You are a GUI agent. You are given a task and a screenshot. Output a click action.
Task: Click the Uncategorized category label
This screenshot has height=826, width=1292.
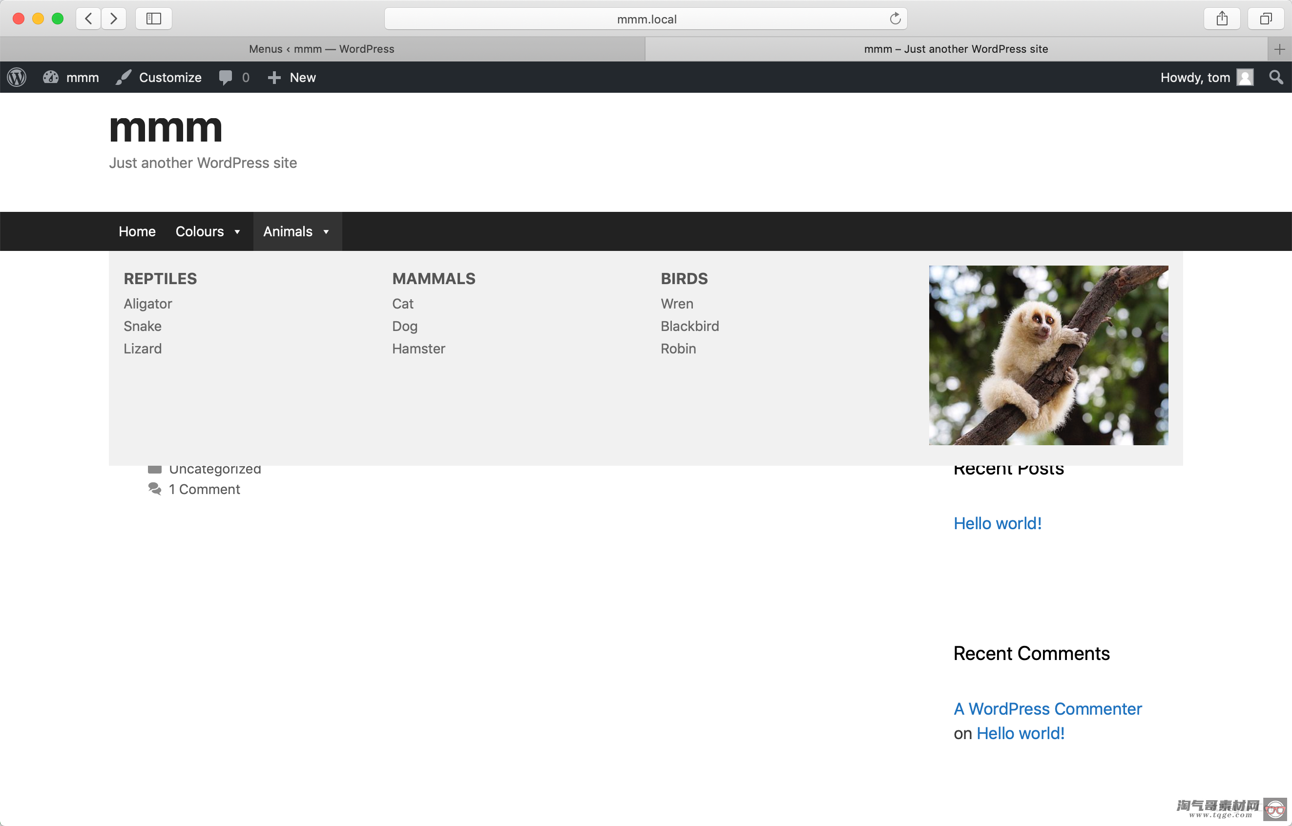pyautogui.click(x=215, y=469)
